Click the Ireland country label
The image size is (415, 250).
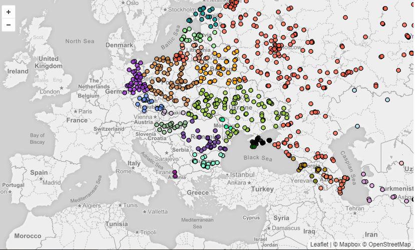(x=18, y=71)
